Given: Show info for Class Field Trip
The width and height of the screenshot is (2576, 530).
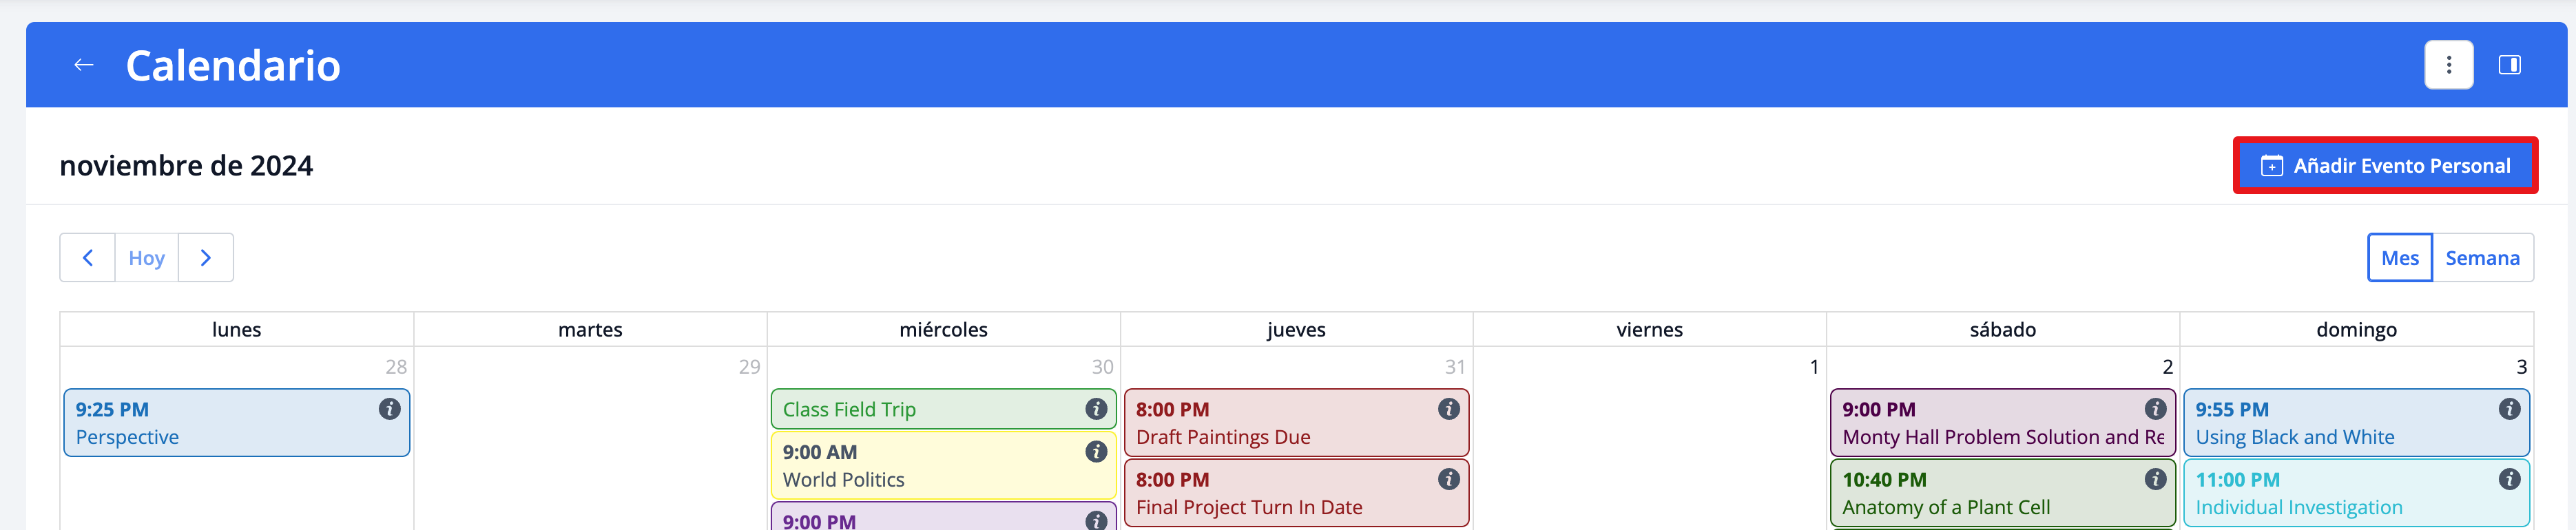Looking at the screenshot, I should [x=1096, y=409].
